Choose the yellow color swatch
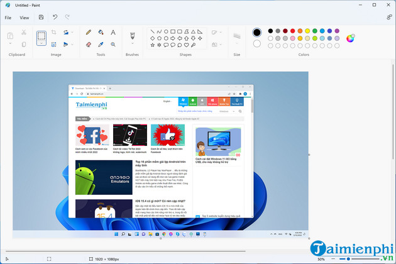 click(x=307, y=31)
